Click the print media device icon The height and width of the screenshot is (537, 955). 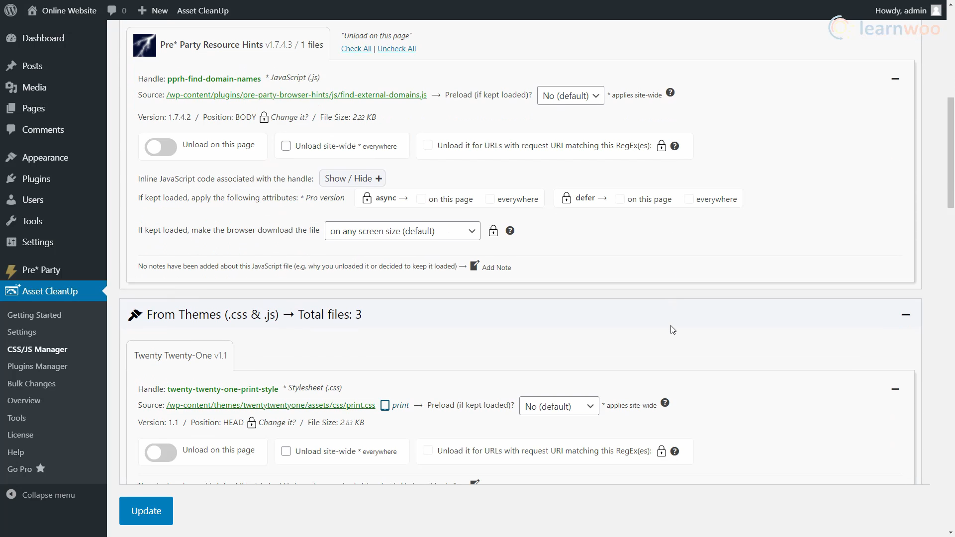[385, 405]
